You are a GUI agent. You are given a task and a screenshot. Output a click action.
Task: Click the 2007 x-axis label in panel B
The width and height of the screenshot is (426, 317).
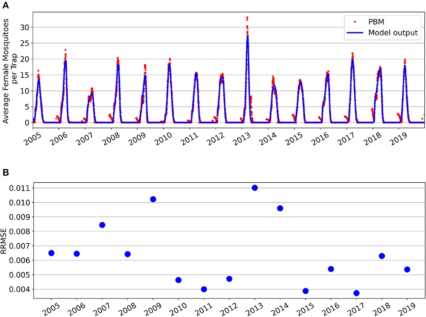(102, 309)
